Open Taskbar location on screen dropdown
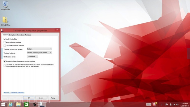The height and width of the screenshot is (107, 190). point(39,49)
